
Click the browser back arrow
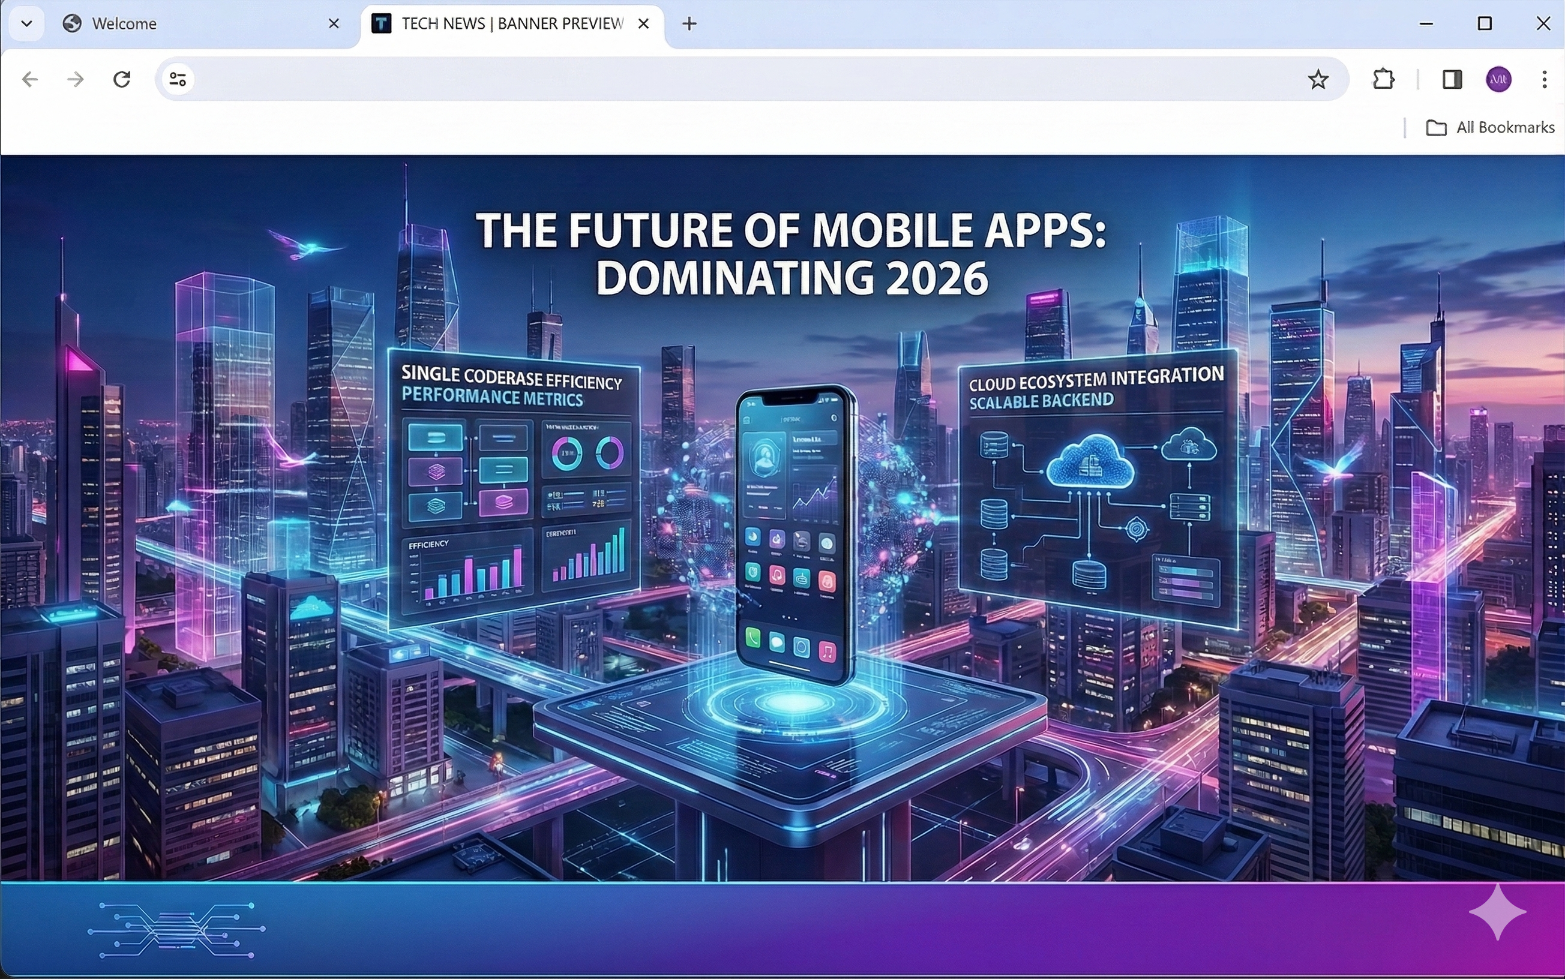tap(30, 80)
